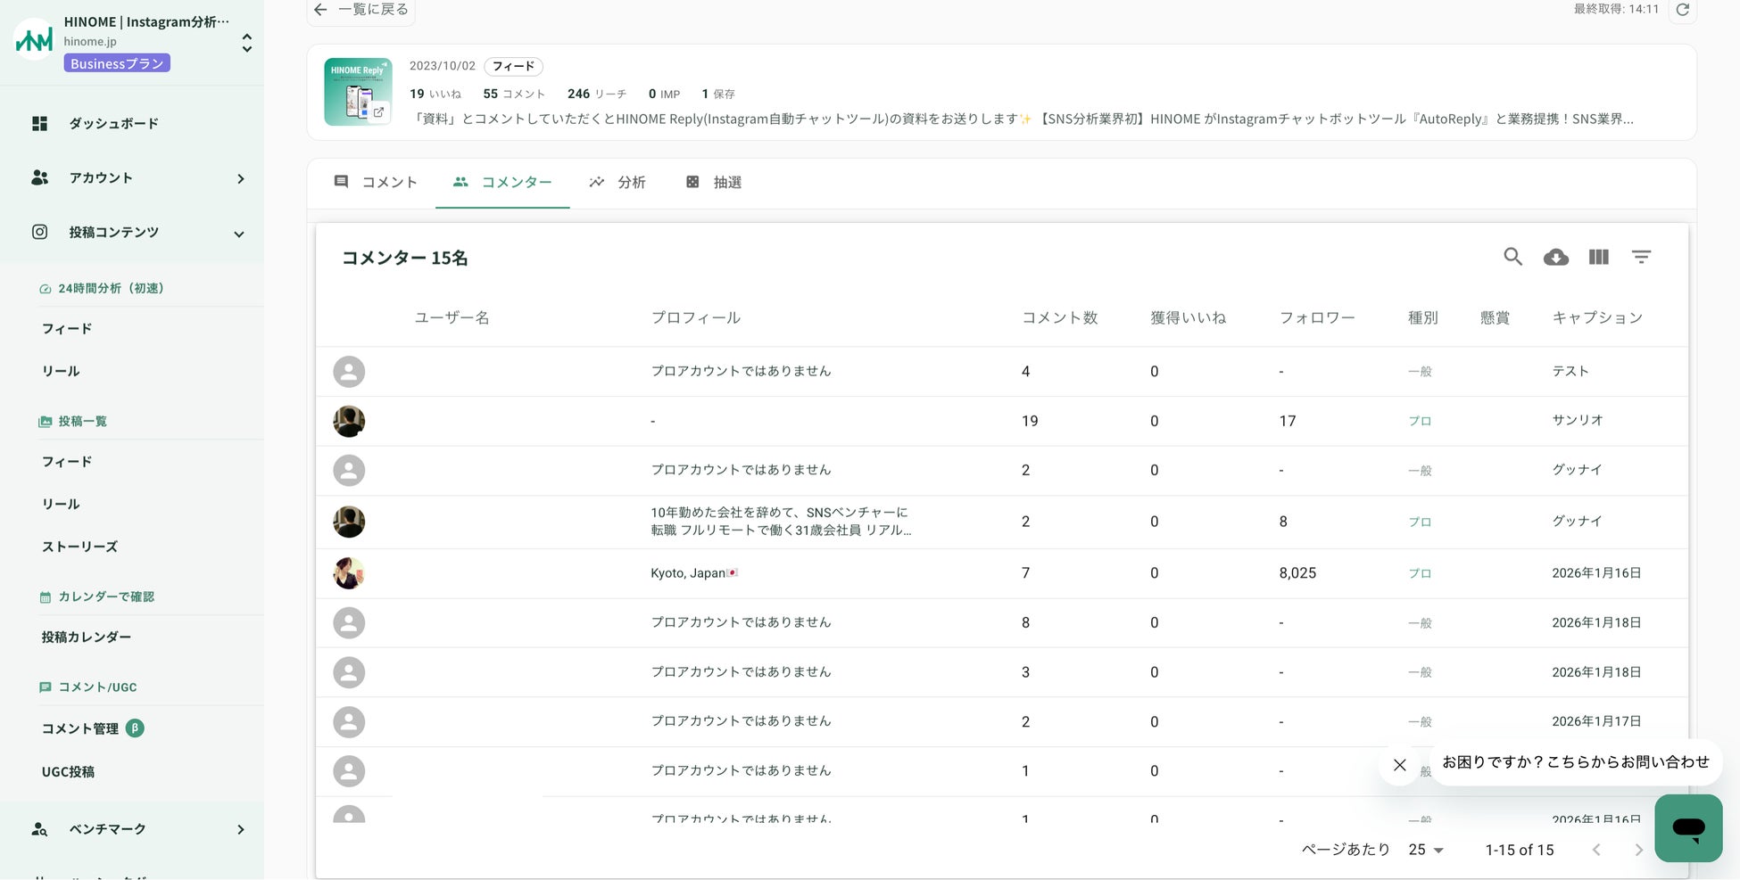1740x880 pixels.
Task: Refresh data with the reload icon
Action: (x=1682, y=10)
